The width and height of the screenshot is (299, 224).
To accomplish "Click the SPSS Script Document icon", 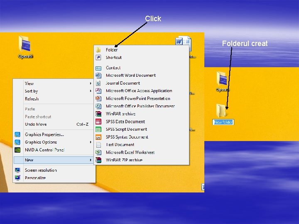I will 98,129.
